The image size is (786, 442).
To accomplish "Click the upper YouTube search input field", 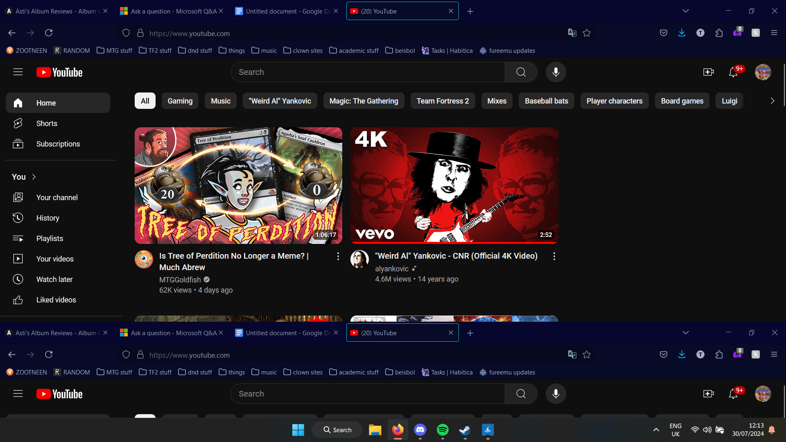I will pos(368,72).
